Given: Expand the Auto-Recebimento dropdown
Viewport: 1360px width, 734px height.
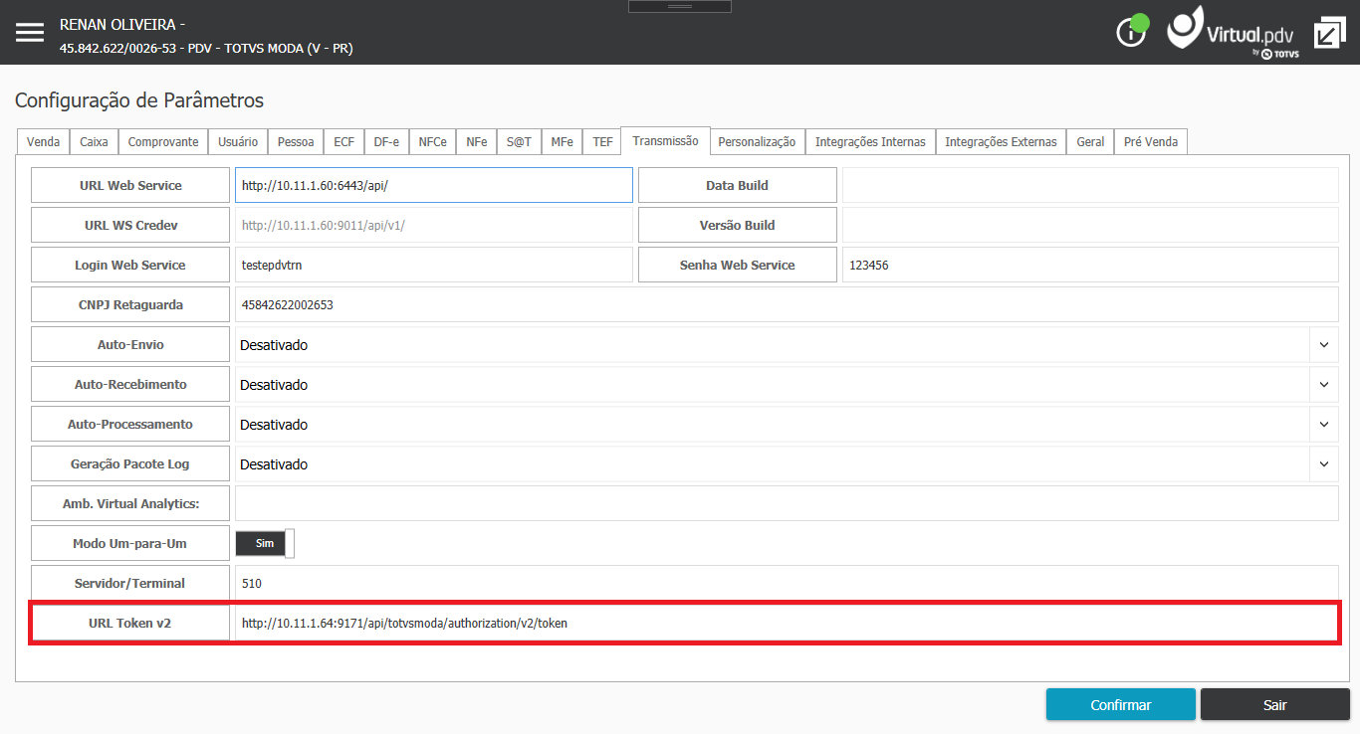Looking at the screenshot, I should tap(1324, 385).
